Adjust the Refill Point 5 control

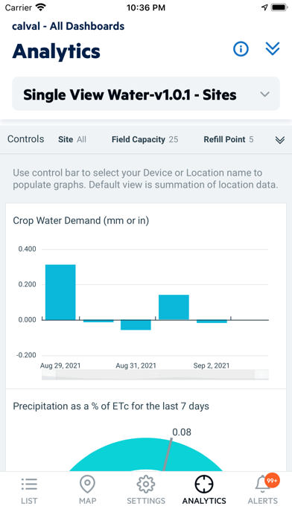click(229, 139)
